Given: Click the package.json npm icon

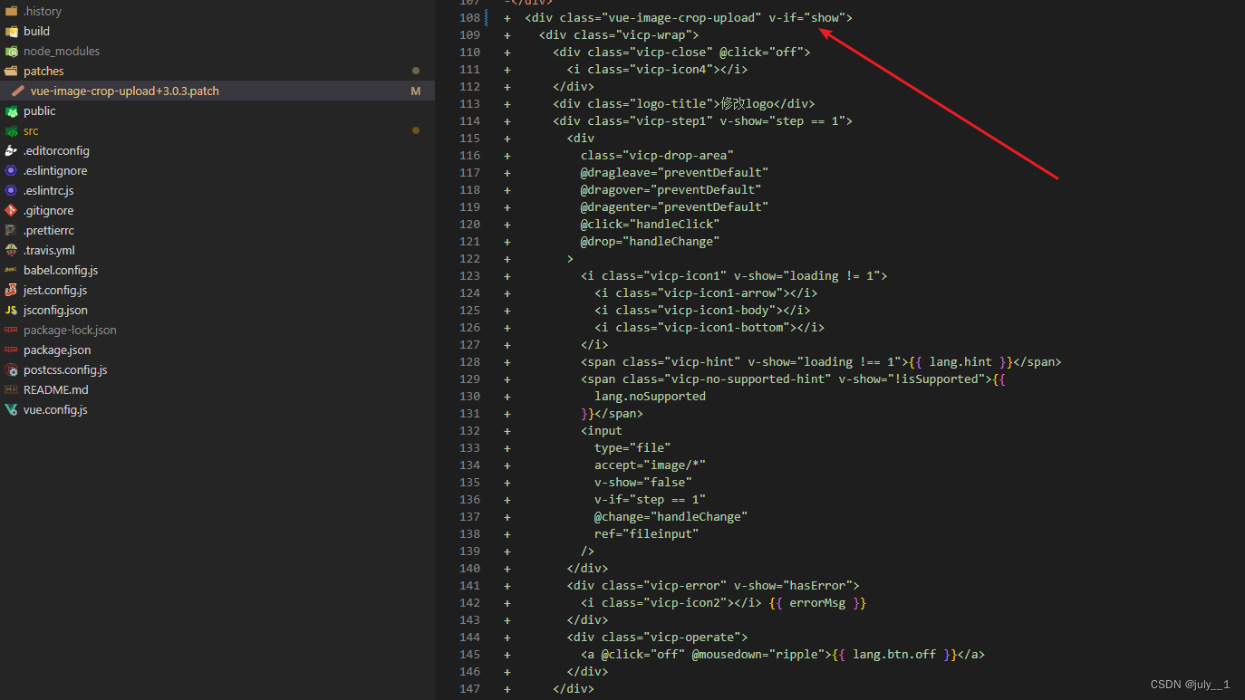Looking at the screenshot, I should pos(11,350).
